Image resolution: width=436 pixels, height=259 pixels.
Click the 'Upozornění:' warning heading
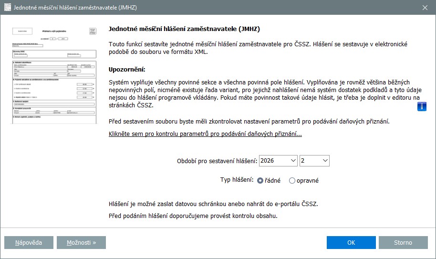click(x=126, y=70)
